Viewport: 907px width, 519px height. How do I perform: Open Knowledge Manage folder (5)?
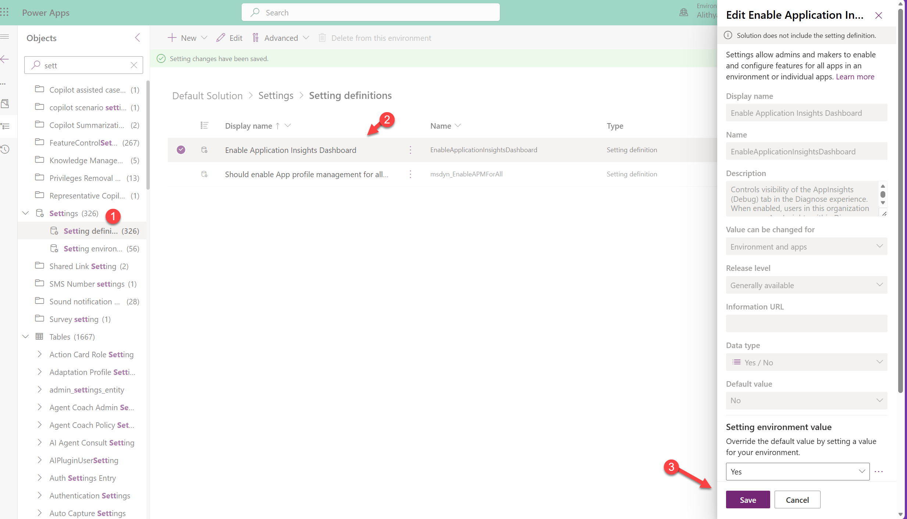point(82,160)
